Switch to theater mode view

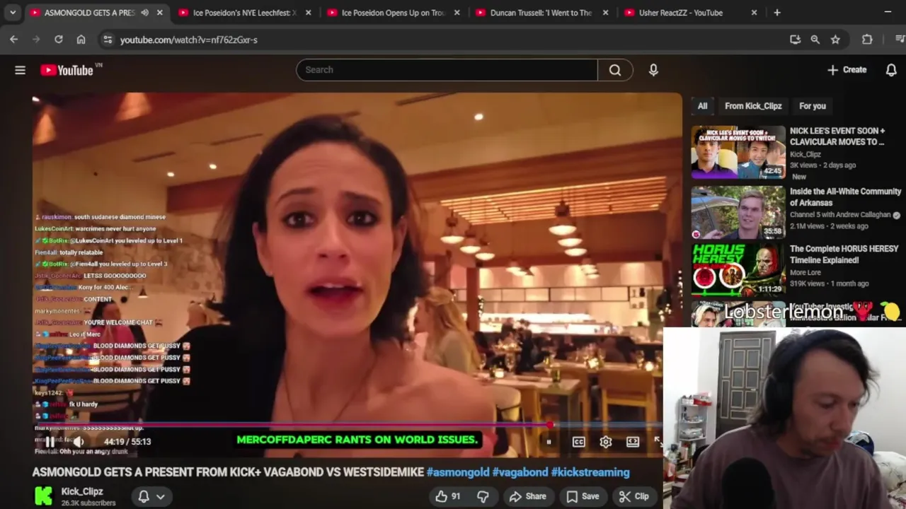pyautogui.click(x=633, y=442)
